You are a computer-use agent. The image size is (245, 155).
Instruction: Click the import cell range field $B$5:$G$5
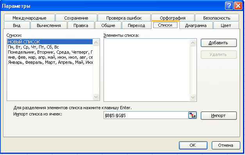click(x=146, y=115)
